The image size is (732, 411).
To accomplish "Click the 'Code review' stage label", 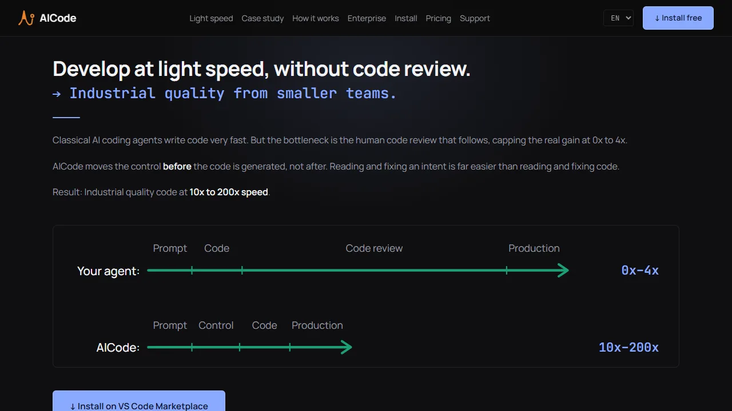I will (x=374, y=248).
